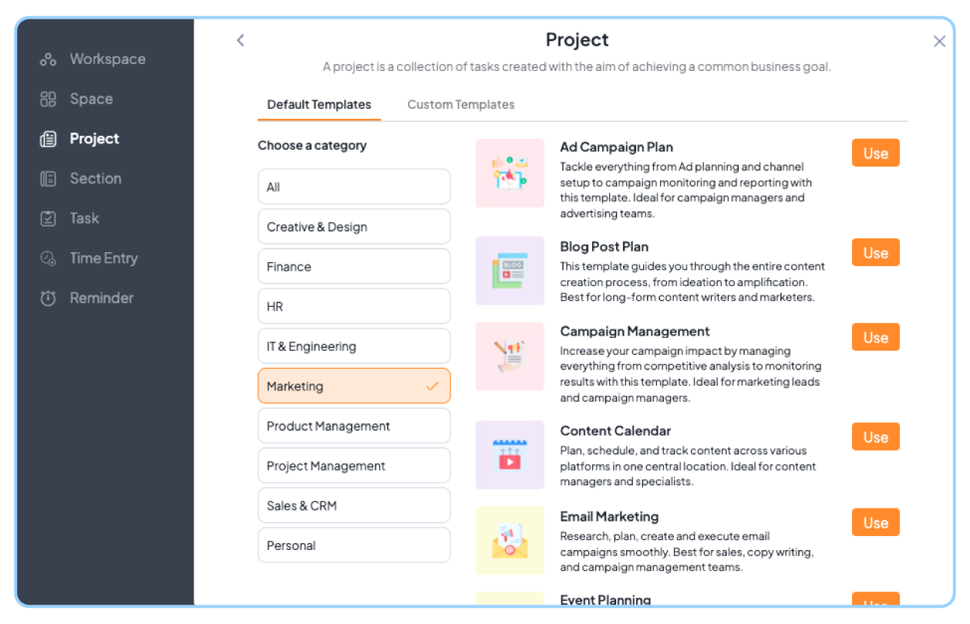Use the Content Calendar template
This screenshot has height=624, width=970.
876,437
